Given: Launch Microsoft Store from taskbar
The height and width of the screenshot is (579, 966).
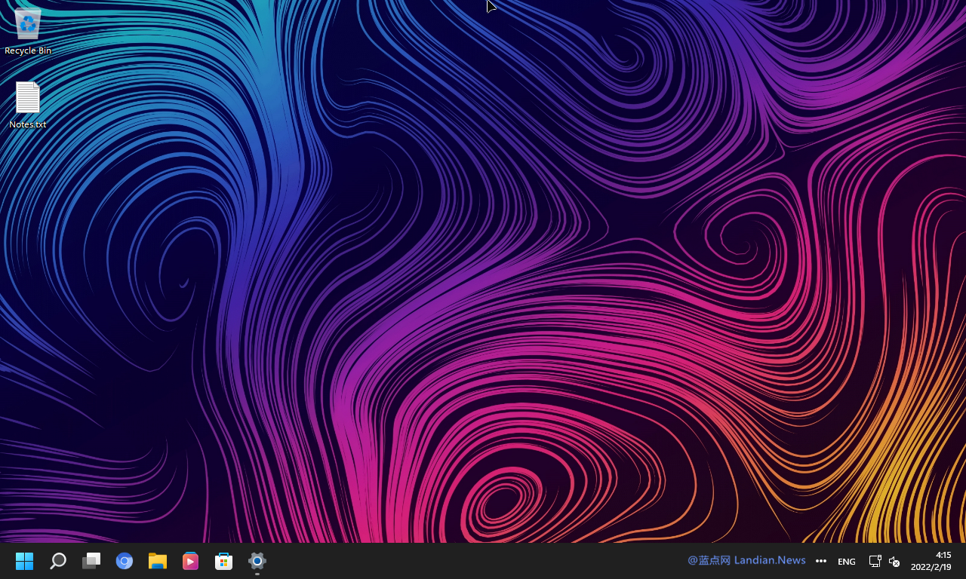Looking at the screenshot, I should click(x=224, y=561).
